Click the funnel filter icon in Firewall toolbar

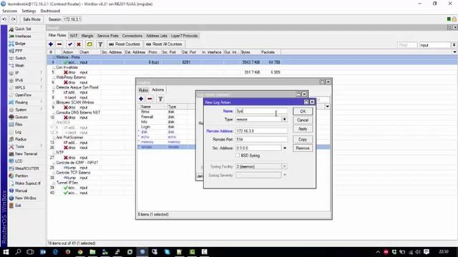pyautogui.click(x=100, y=44)
